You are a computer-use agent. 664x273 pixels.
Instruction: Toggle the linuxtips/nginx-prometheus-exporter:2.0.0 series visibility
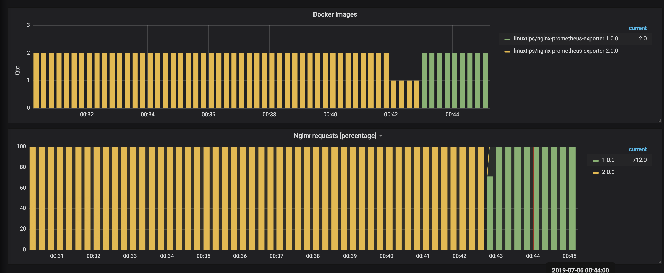click(x=566, y=51)
